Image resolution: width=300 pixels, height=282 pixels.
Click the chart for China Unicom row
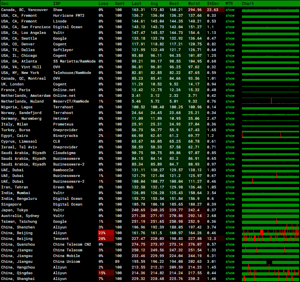[x=270, y=262]
